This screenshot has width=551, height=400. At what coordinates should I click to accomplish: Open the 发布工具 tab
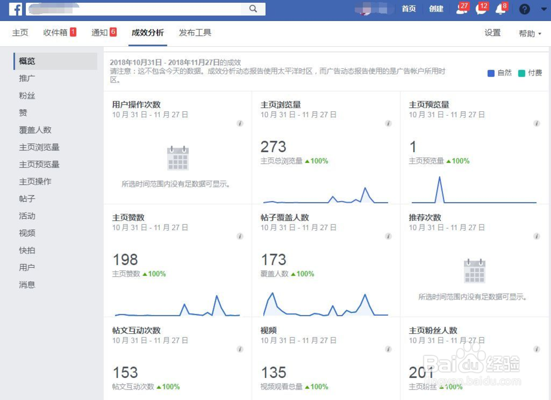click(x=195, y=33)
